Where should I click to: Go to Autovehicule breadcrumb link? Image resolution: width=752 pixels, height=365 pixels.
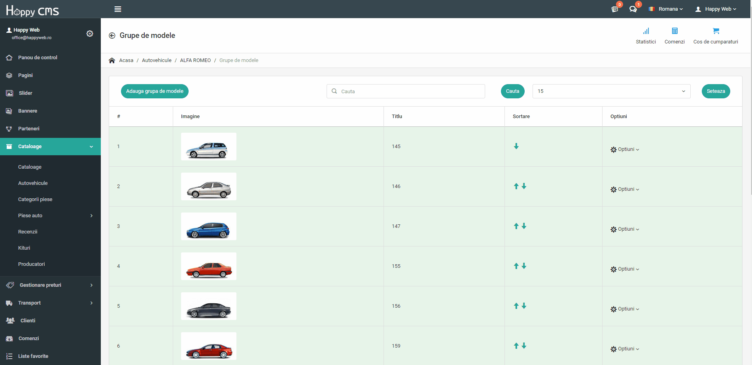point(157,60)
